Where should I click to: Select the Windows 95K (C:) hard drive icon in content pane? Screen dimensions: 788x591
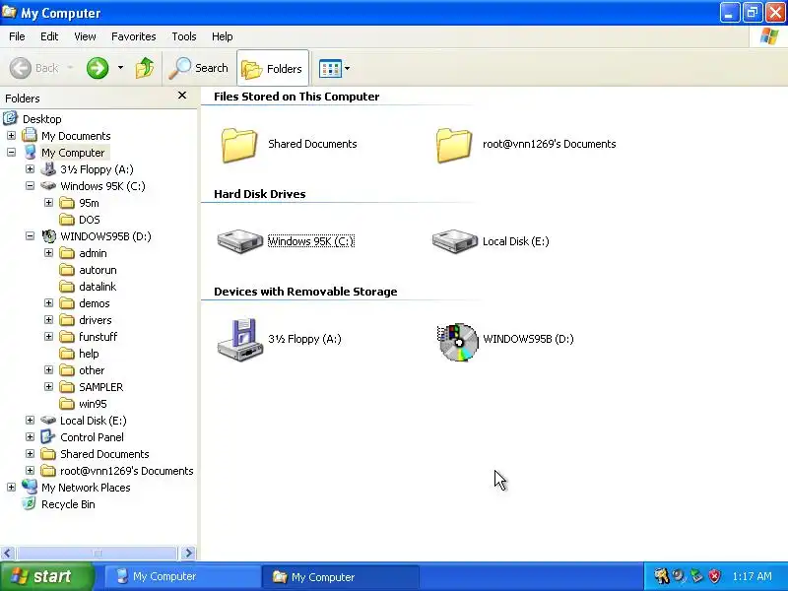[240, 241]
